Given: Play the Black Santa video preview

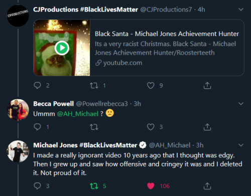Looking at the screenshot, I should (x=62, y=48).
